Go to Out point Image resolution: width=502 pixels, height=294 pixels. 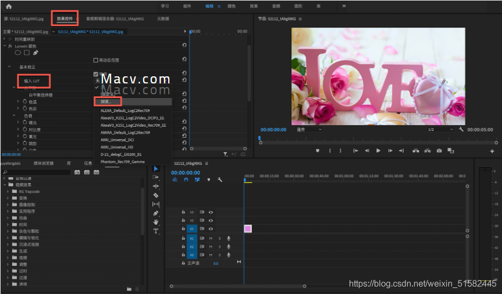[x=402, y=151]
